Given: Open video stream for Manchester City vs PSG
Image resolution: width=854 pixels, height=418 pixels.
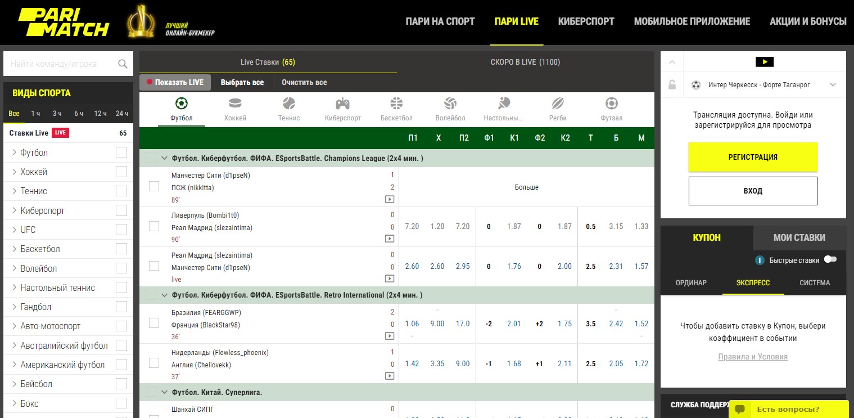Looking at the screenshot, I should click(389, 199).
